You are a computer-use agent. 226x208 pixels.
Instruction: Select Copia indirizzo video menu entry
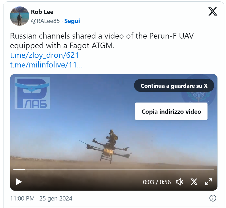171,112
